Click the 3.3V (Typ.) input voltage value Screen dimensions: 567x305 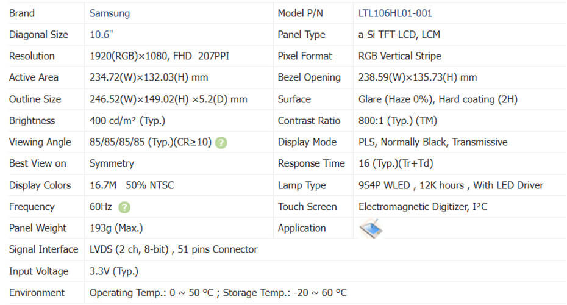[x=114, y=271]
